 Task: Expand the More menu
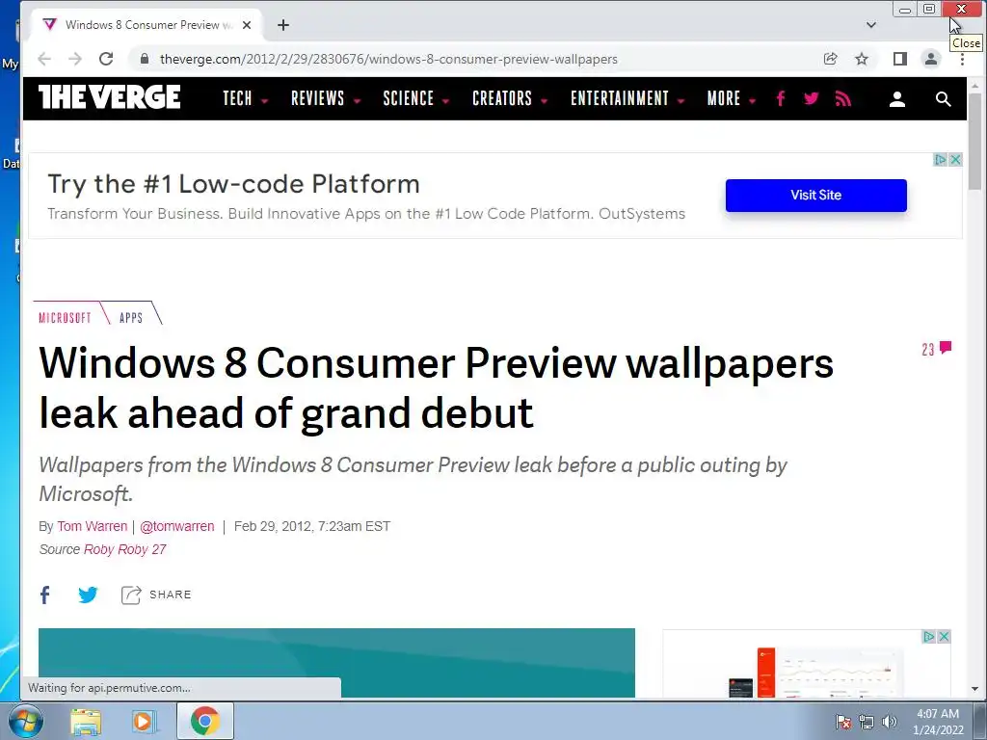pyautogui.click(x=731, y=99)
